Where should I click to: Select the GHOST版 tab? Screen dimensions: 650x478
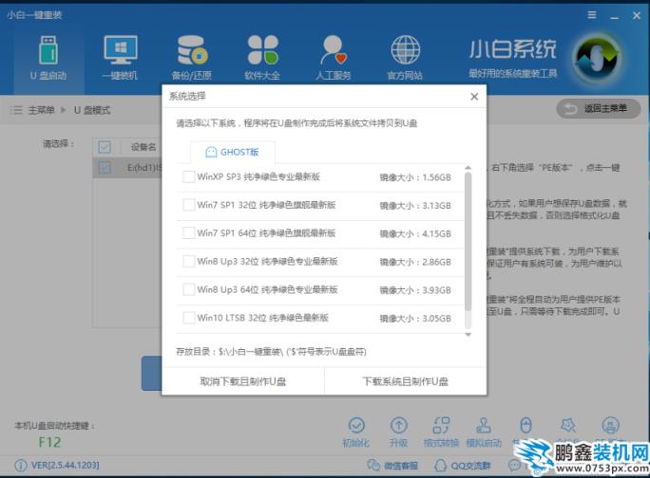233,153
